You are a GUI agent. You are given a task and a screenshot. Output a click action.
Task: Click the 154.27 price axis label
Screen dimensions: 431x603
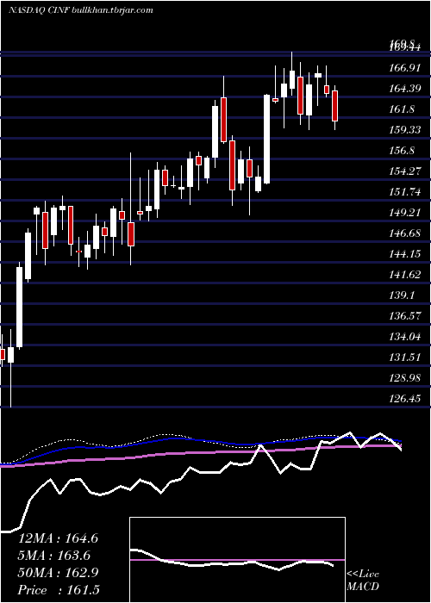(x=405, y=171)
